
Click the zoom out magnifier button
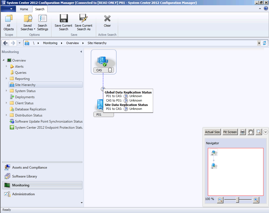click(x=220, y=200)
